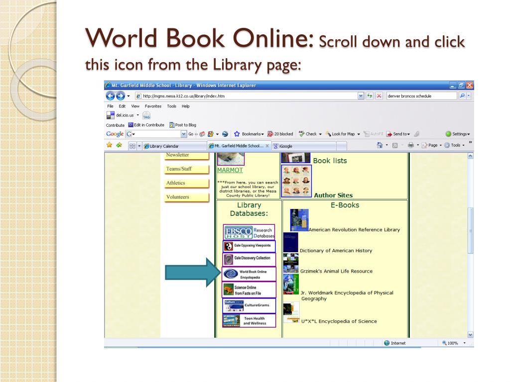Image resolution: width=510 pixels, height=382 pixels.
Task: Open Science Online from Facts on File
Action: pyautogui.click(x=249, y=290)
